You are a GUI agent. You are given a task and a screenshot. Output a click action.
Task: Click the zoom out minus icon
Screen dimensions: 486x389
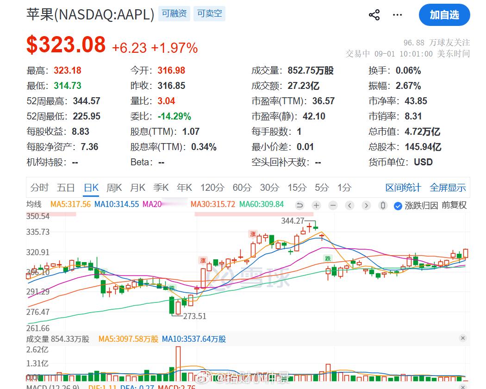(333, 205)
